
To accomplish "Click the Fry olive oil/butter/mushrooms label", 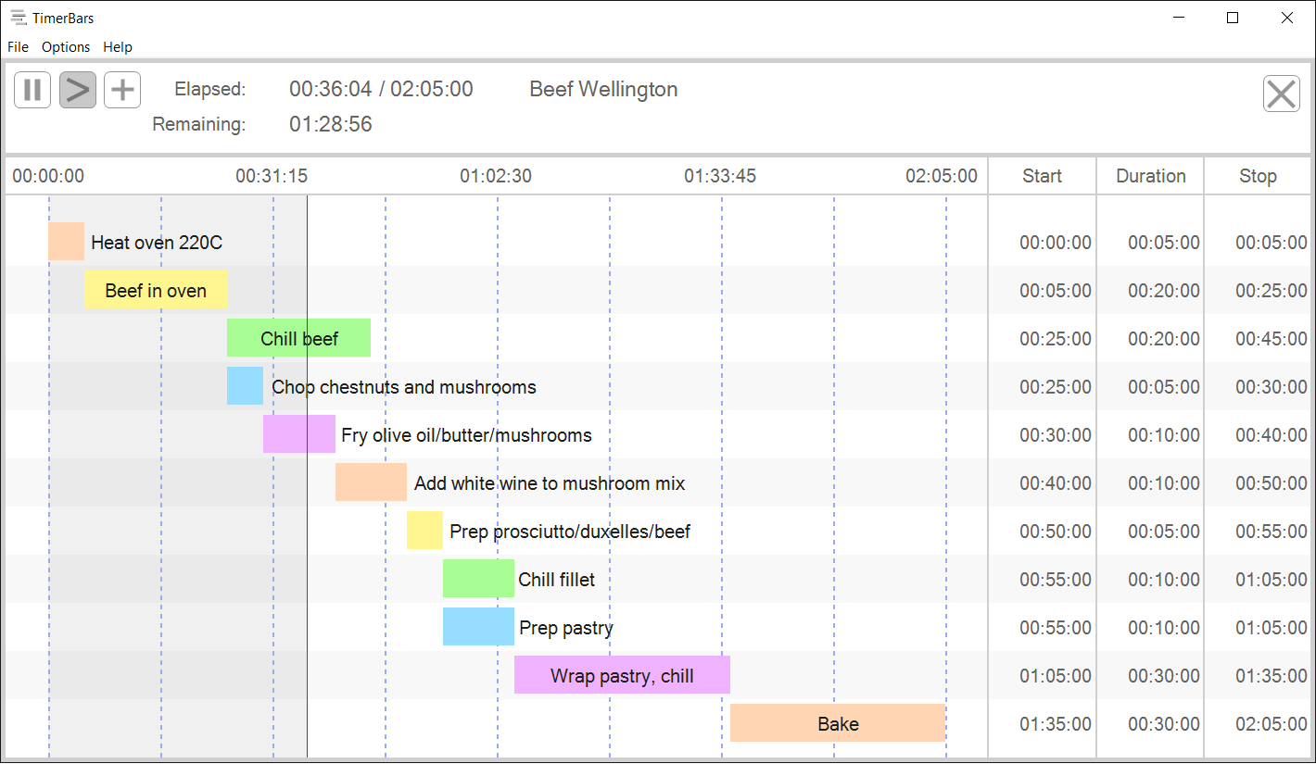I will tap(466, 435).
